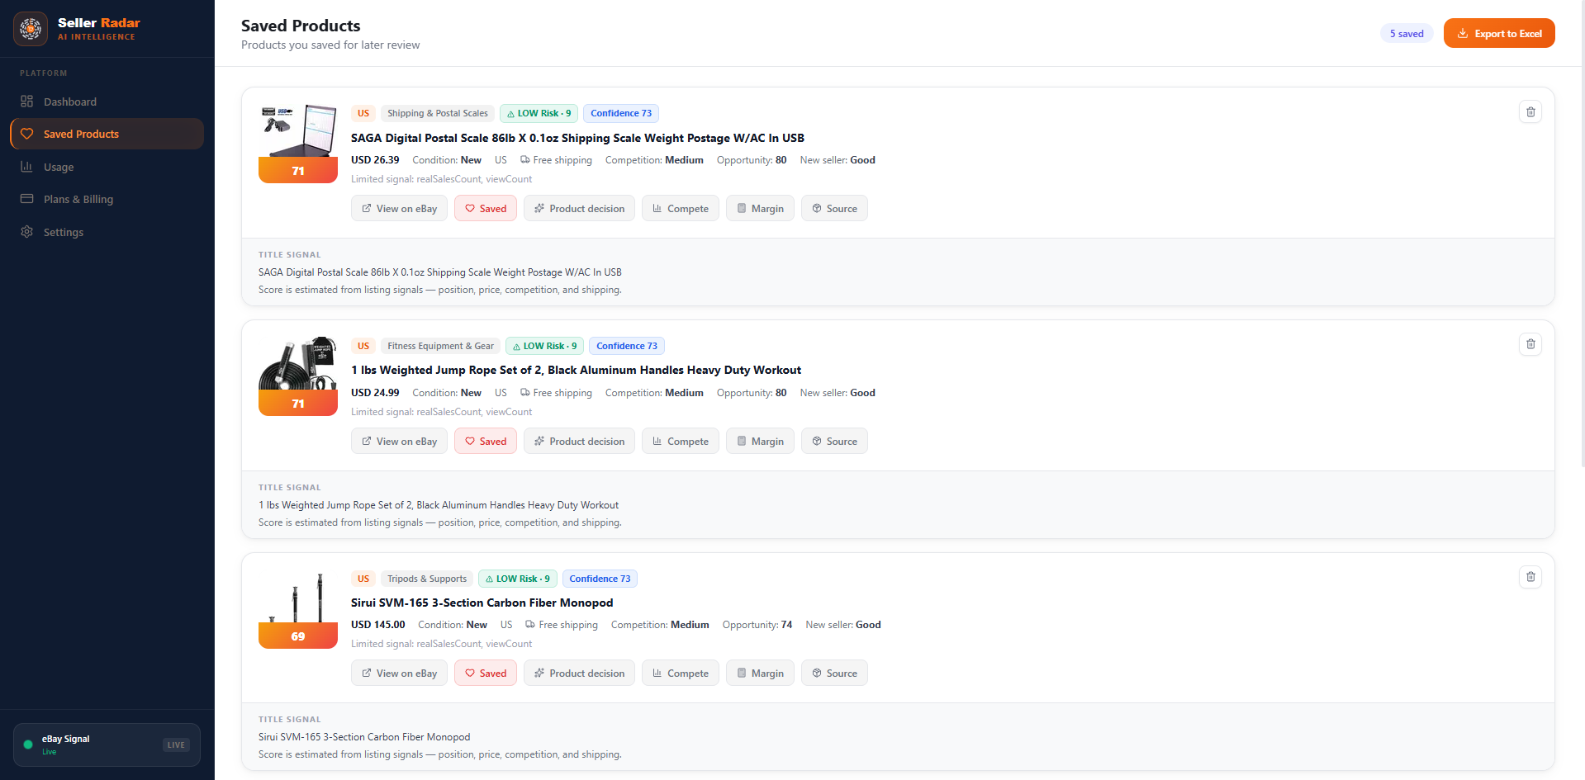Open Compete for Weighted Jump Rope
1585x780 pixels.
[681, 442]
